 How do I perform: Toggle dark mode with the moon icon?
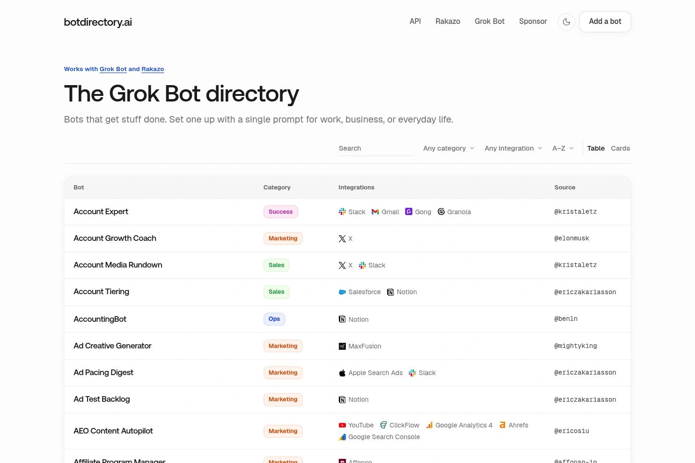tap(566, 22)
